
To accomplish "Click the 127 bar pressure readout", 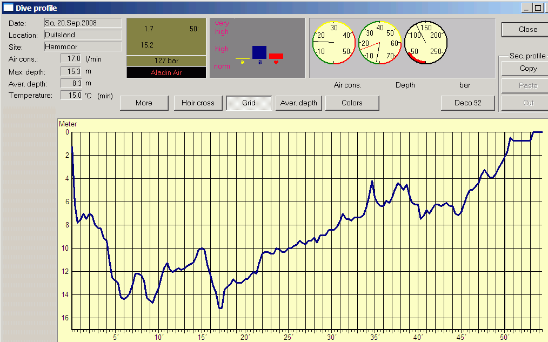I will [x=166, y=61].
